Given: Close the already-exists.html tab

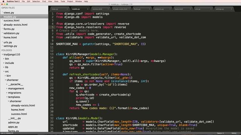Looking at the screenshot, I should click(129, 9).
